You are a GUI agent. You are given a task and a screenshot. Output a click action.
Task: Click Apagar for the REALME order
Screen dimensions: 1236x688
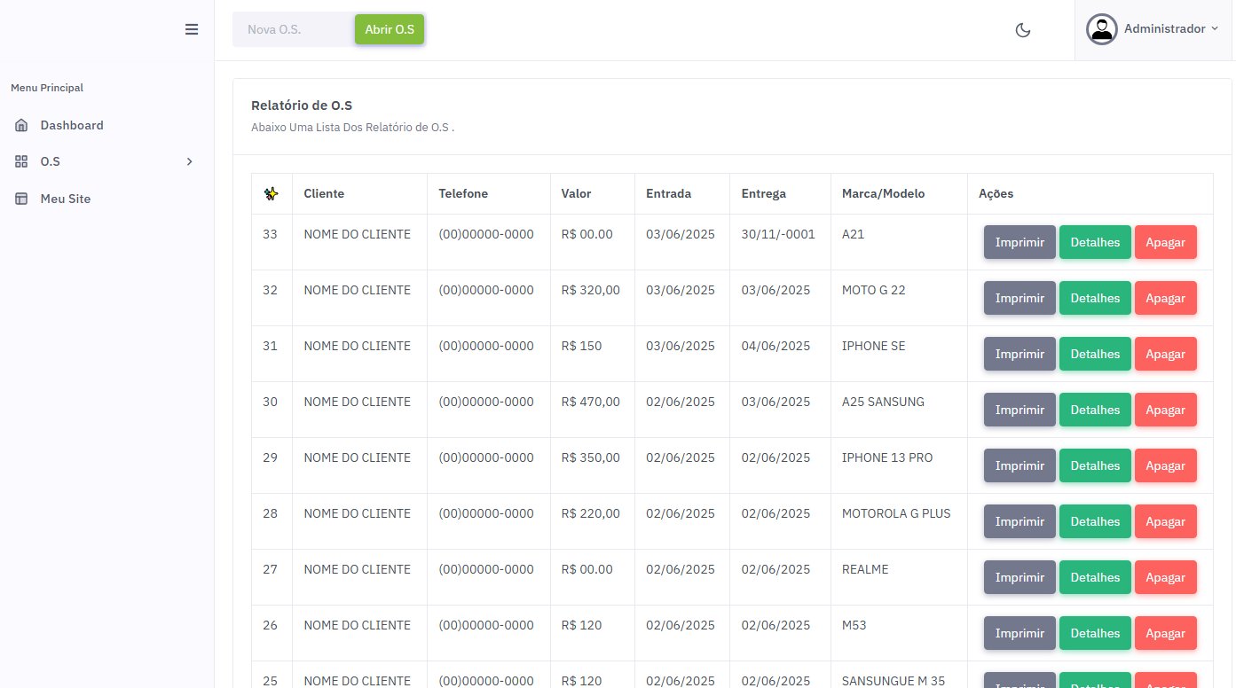[1165, 577]
